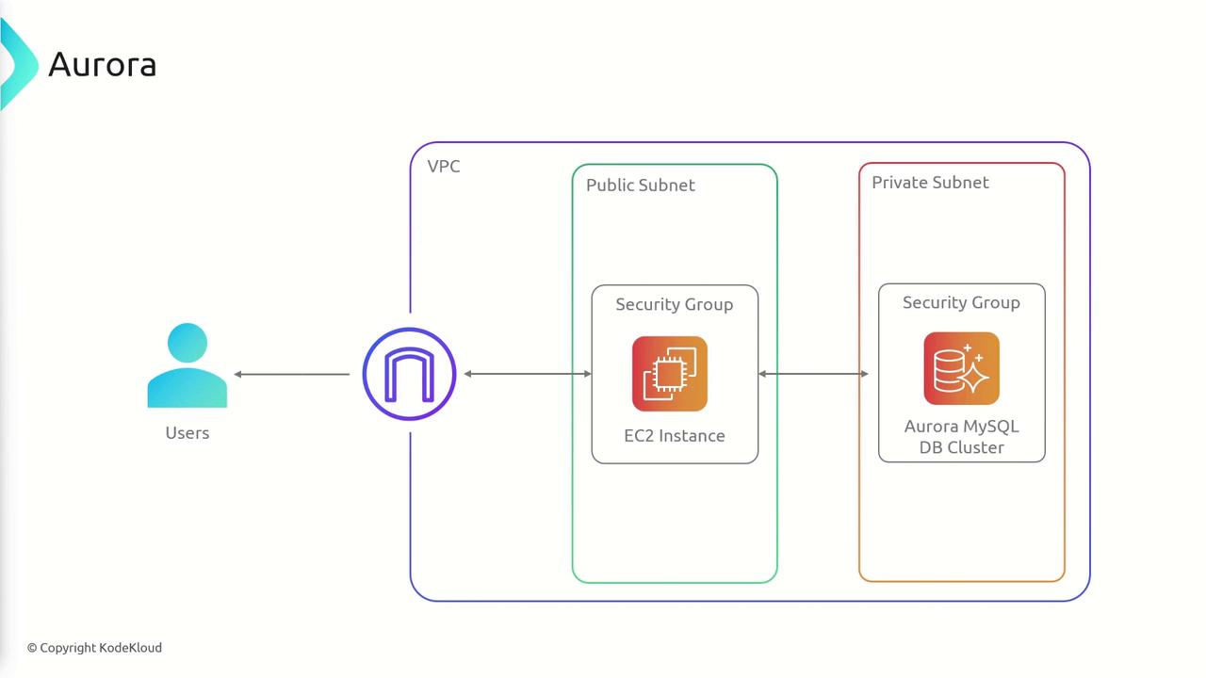Screen dimensions: 1206x678
Task: Select the Security Group label above Aurora icon
Action: coord(961,302)
